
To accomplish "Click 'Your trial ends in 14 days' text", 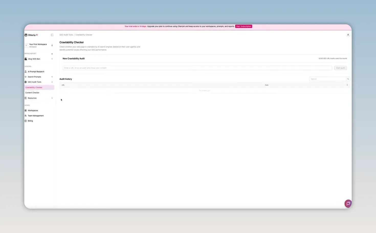I will click(x=135, y=26).
